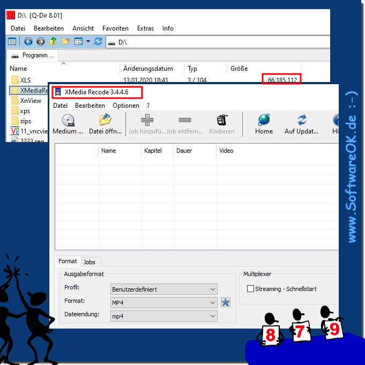Image resolution: width=365 pixels, height=365 pixels.
Task: Select the zips folder in Q-Dir
Action: pos(21,121)
